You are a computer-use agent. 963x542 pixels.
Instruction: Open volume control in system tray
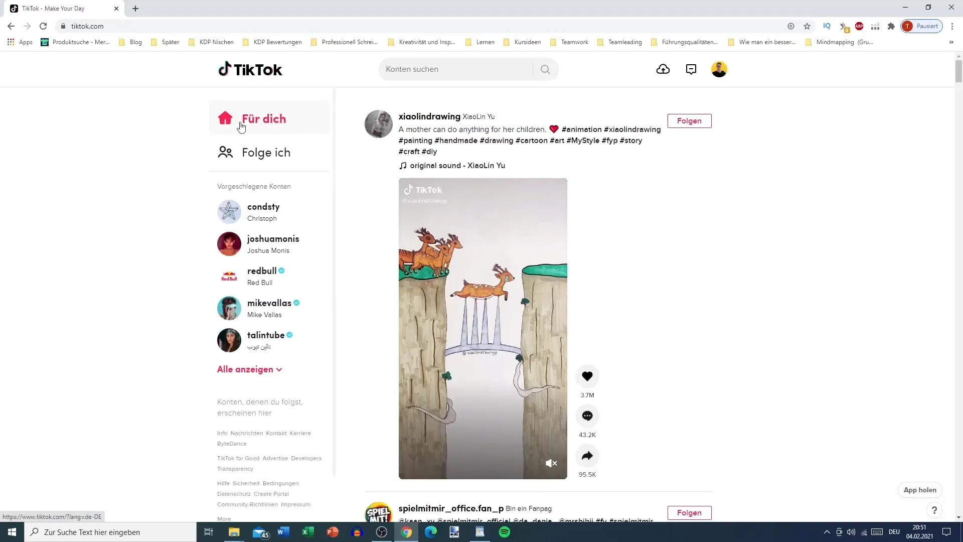coord(851,532)
